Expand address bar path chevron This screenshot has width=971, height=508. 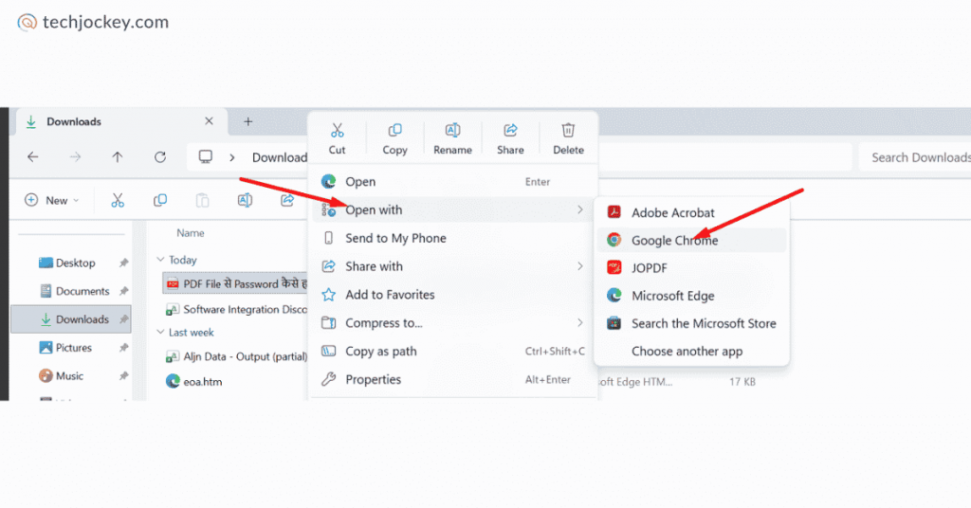232,157
